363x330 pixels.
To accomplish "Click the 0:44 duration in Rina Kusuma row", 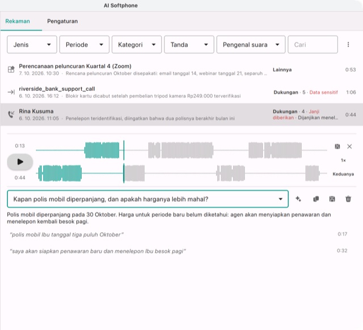I will 351,115.
